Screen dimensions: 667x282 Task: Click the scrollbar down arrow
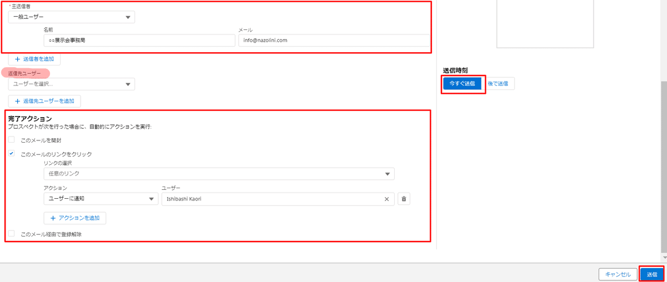[663, 258]
